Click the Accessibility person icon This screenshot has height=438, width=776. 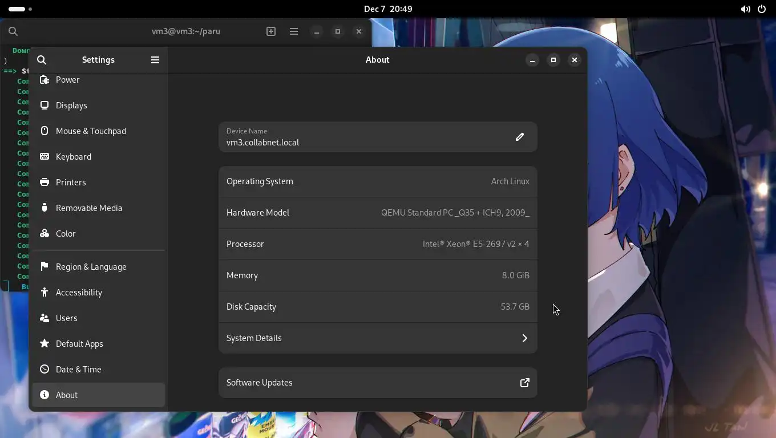pos(45,293)
